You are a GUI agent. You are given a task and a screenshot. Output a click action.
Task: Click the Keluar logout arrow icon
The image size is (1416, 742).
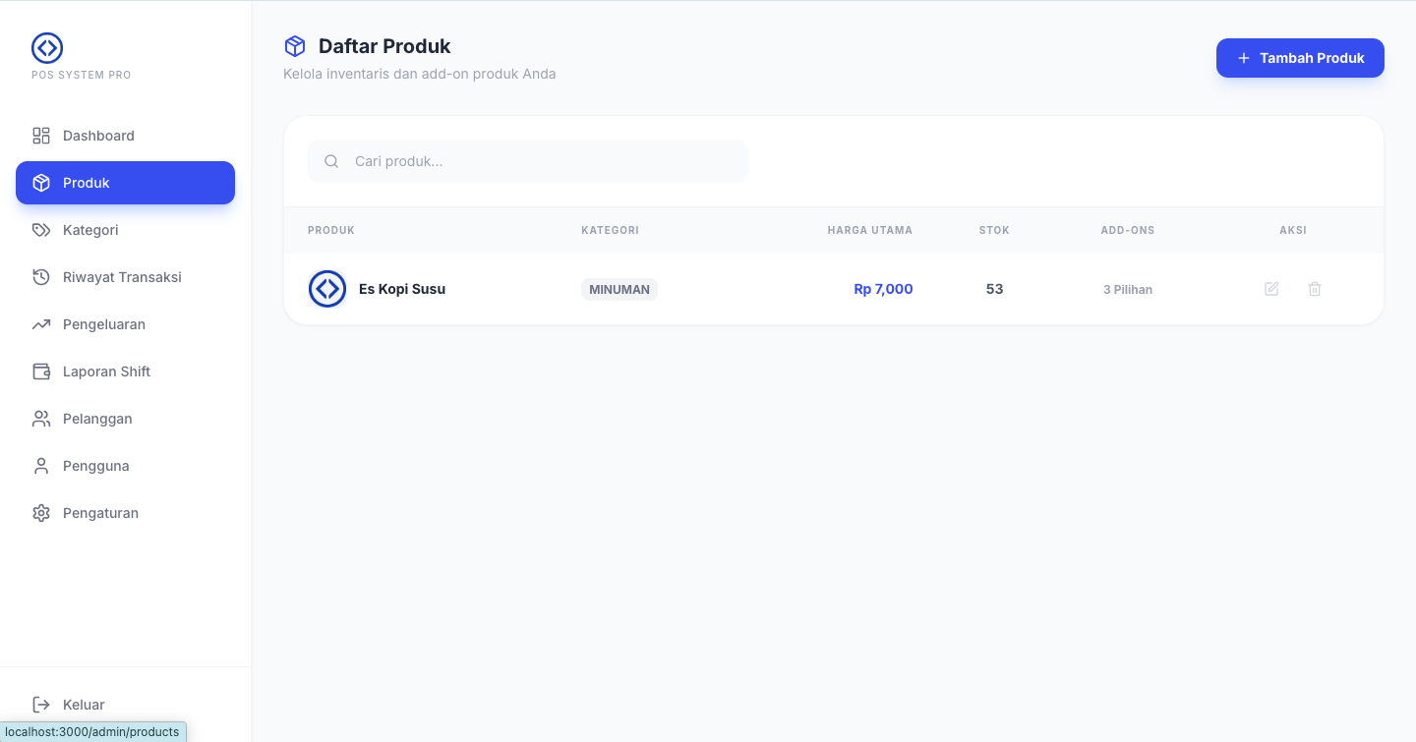[41, 705]
